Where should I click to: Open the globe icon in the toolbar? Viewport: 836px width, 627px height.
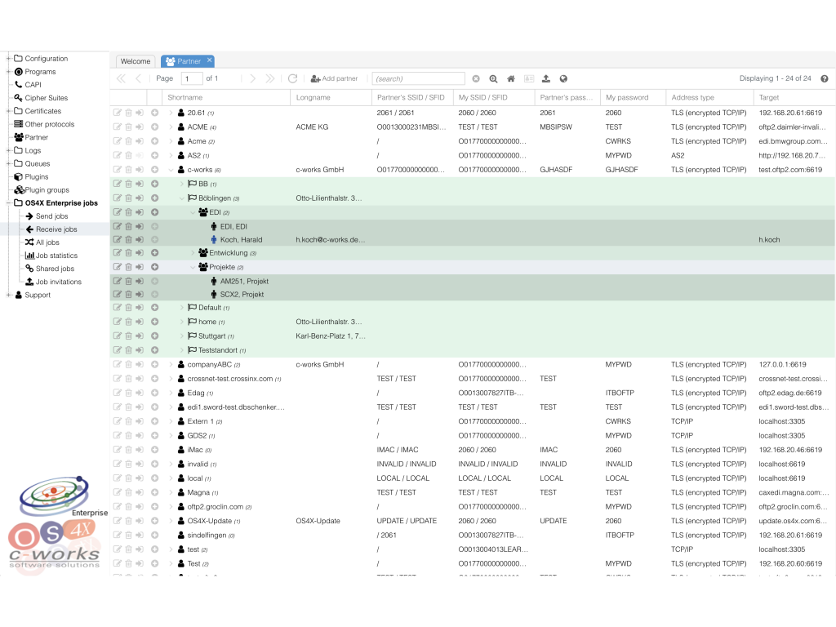click(x=564, y=78)
